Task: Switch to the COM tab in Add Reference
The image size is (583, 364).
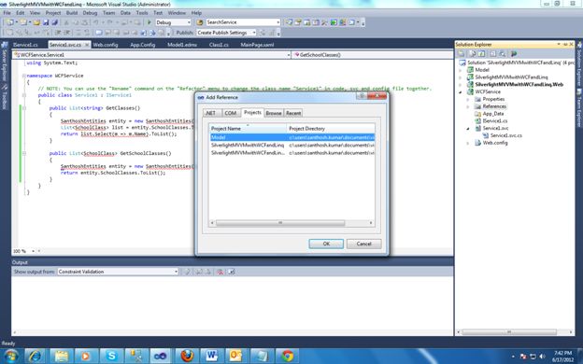Action: [x=231, y=113]
